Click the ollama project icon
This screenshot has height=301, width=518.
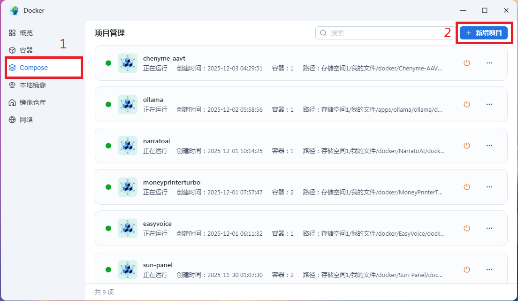(x=127, y=104)
